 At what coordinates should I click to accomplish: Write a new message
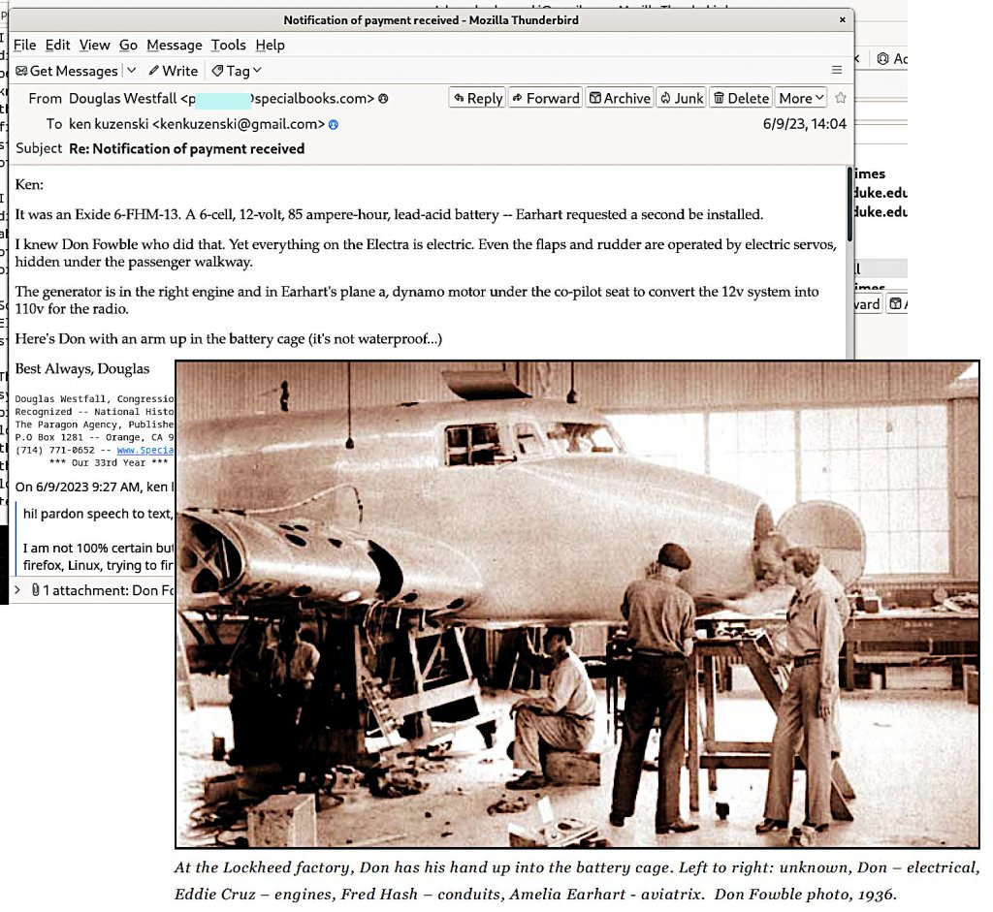pos(173,71)
